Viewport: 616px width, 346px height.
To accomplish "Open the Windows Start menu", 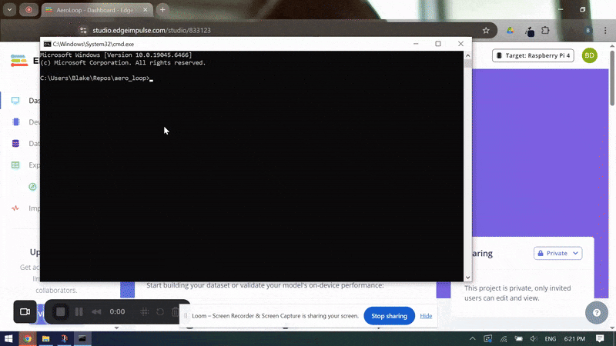I will [8, 338].
